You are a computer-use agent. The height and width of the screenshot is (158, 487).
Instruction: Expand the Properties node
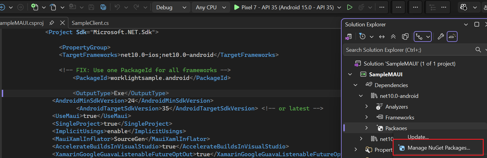pyautogui.click(x=356, y=149)
